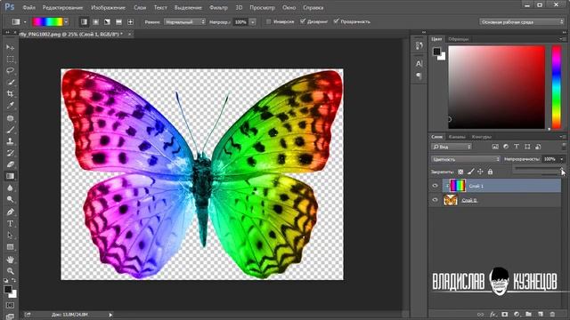Screen dimensions: 570x320
Task: Pick a hue on the vertical spectrum slider
Action: coord(557,87)
